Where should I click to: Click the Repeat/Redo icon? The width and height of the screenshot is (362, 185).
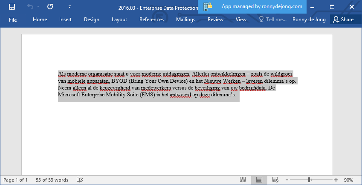[x=50, y=7]
